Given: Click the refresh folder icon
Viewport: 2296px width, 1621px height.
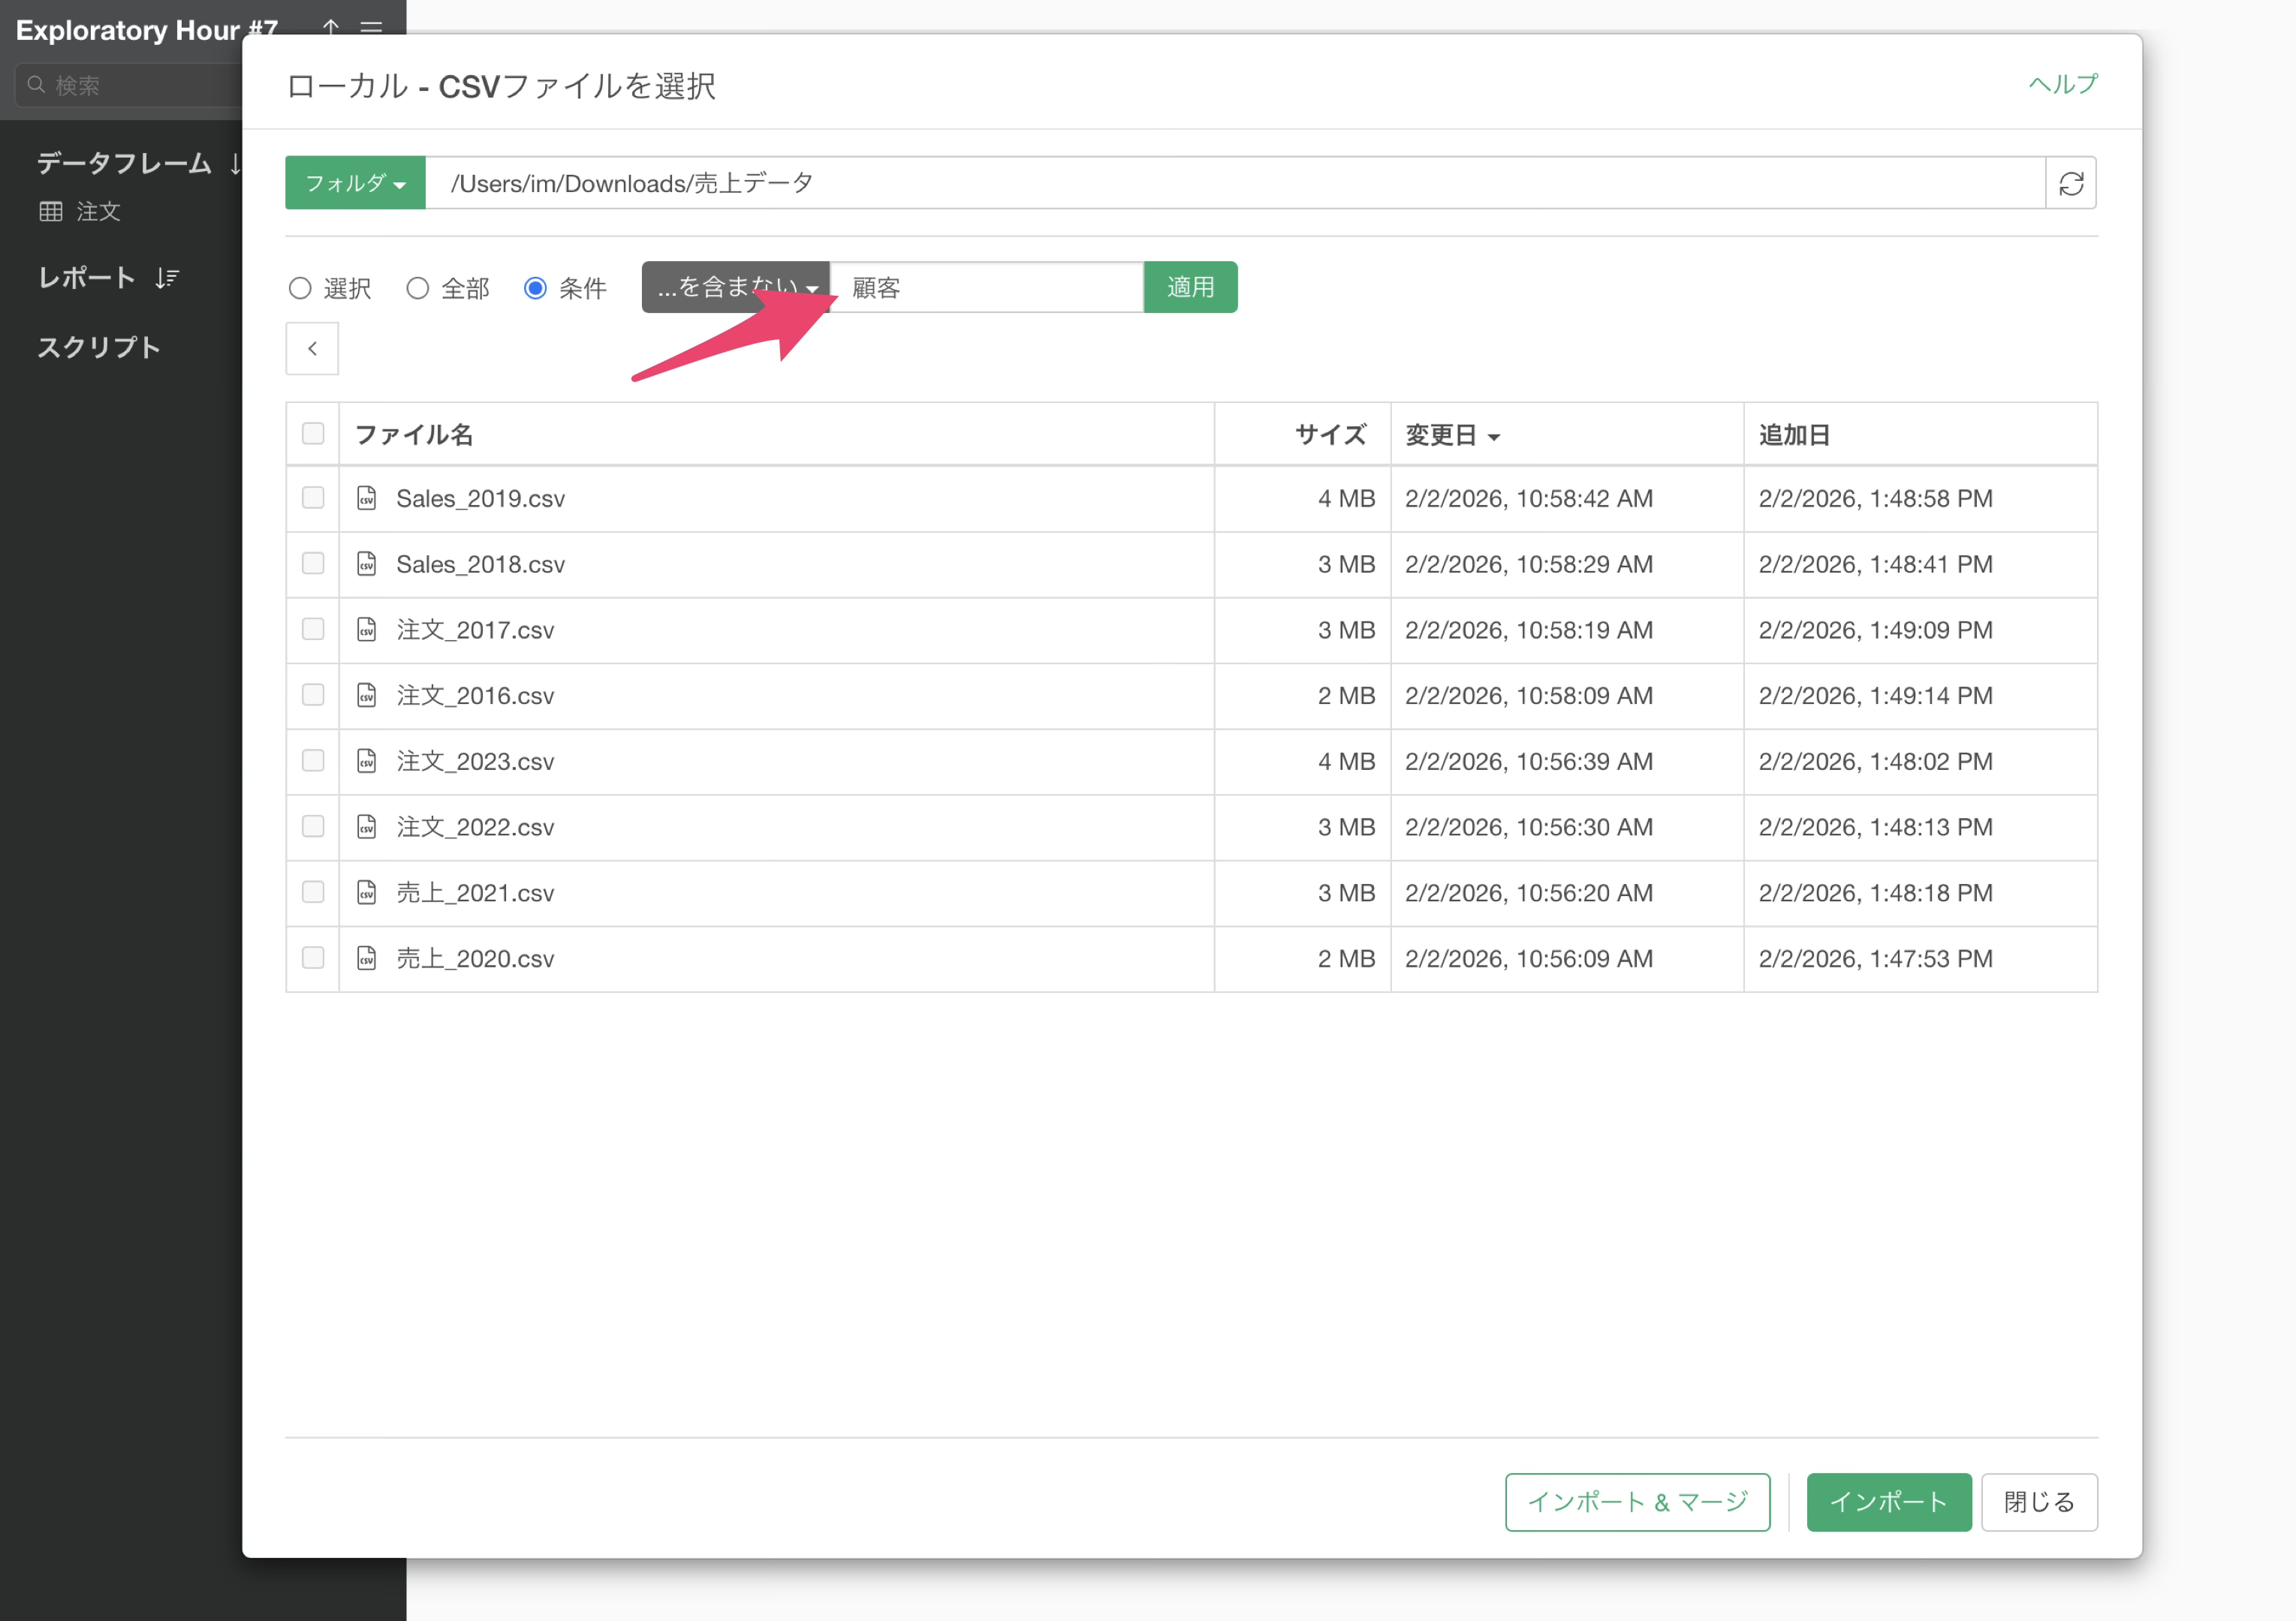Looking at the screenshot, I should tap(2070, 183).
